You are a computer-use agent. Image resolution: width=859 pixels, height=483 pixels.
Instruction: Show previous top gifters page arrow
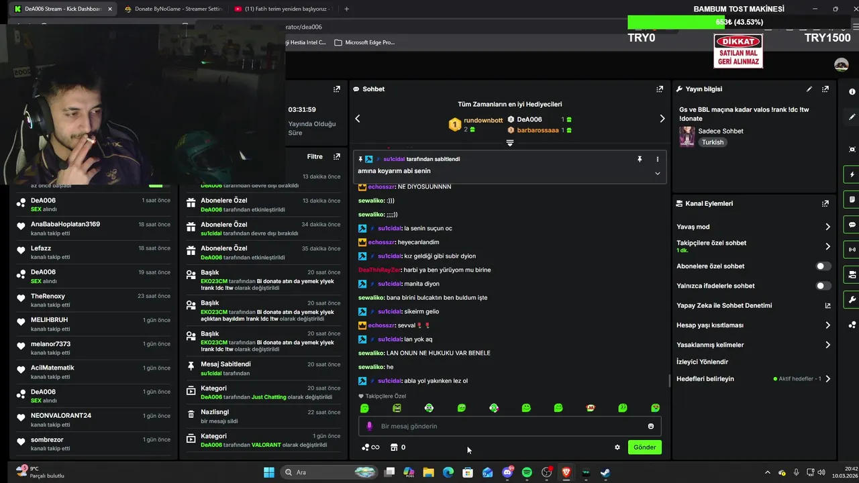click(x=358, y=119)
